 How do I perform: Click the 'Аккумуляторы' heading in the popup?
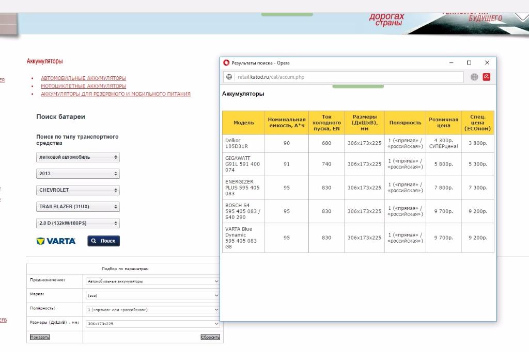click(x=243, y=94)
